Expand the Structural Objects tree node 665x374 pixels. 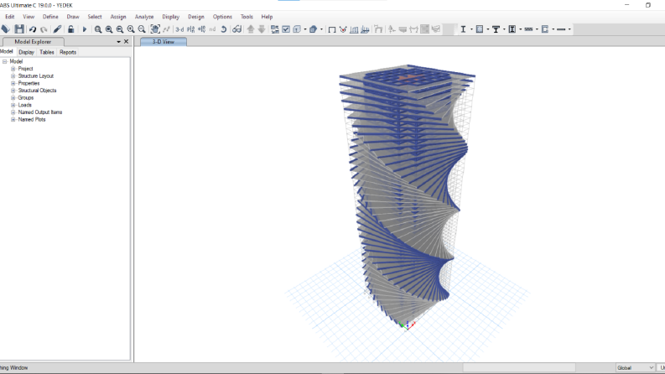[x=13, y=91]
